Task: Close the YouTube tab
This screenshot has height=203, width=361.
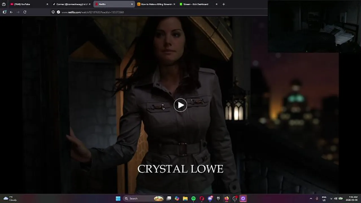Action: click(47, 4)
